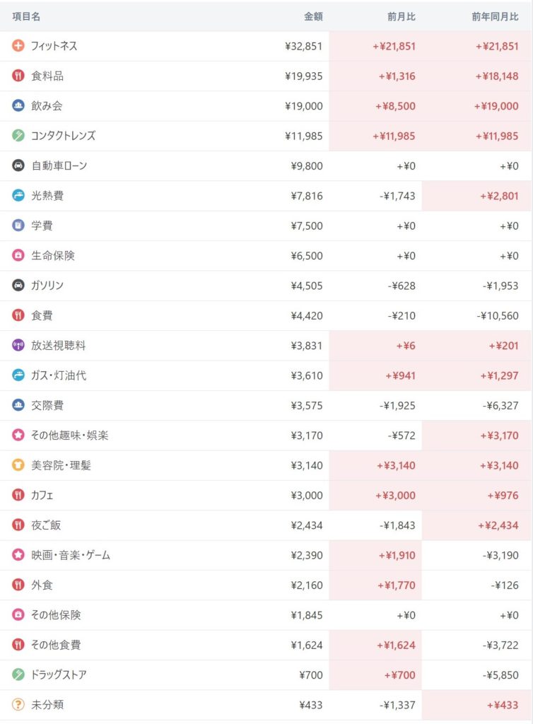Click the faucet icon next to 光熱費

point(18,196)
